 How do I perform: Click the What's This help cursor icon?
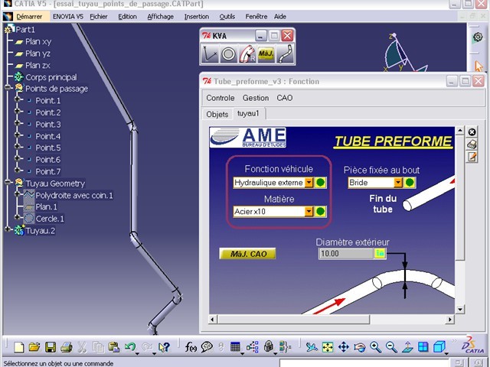[x=164, y=347]
